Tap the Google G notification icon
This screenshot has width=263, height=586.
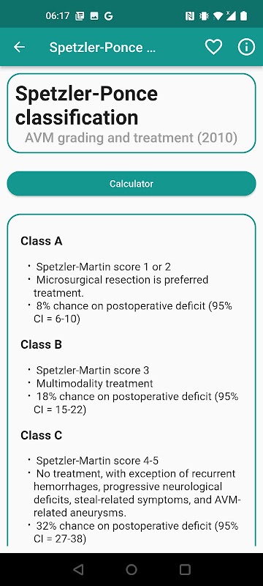108,15
